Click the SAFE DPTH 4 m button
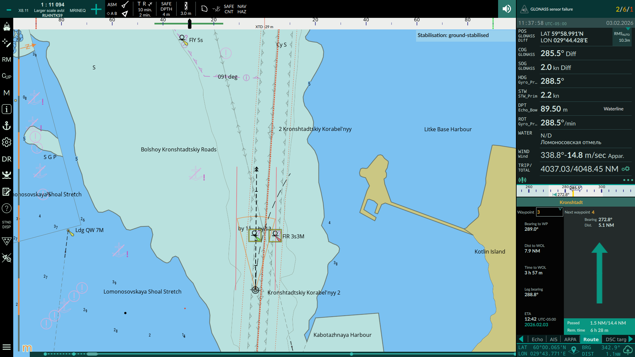The width and height of the screenshot is (635, 357). [166, 9]
